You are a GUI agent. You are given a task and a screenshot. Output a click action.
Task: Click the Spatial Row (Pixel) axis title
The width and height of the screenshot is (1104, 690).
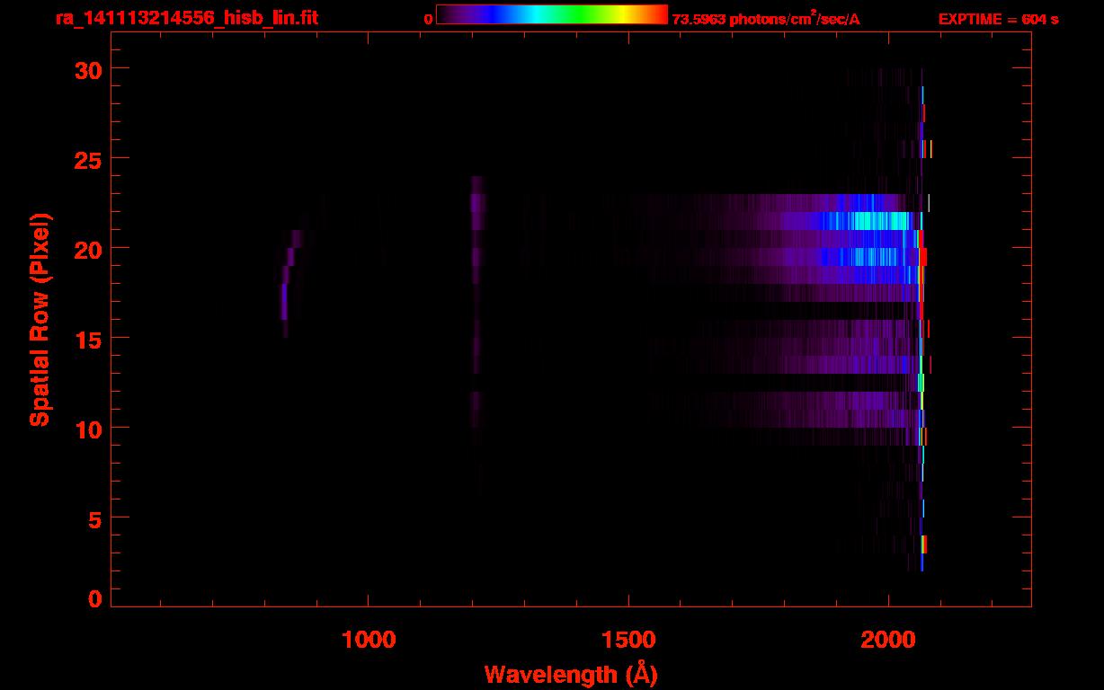pyautogui.click(x=40, y=319)
